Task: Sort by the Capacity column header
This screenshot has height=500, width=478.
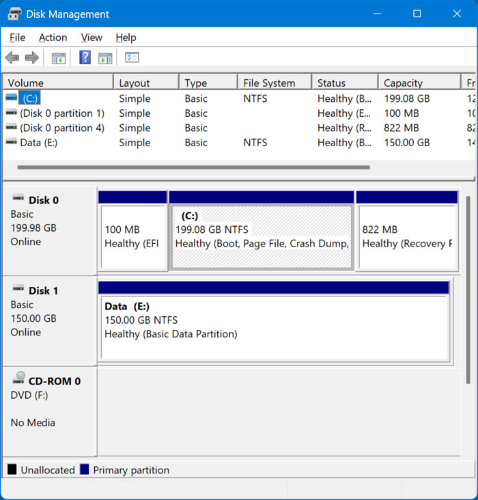Action: coord(419,83)
